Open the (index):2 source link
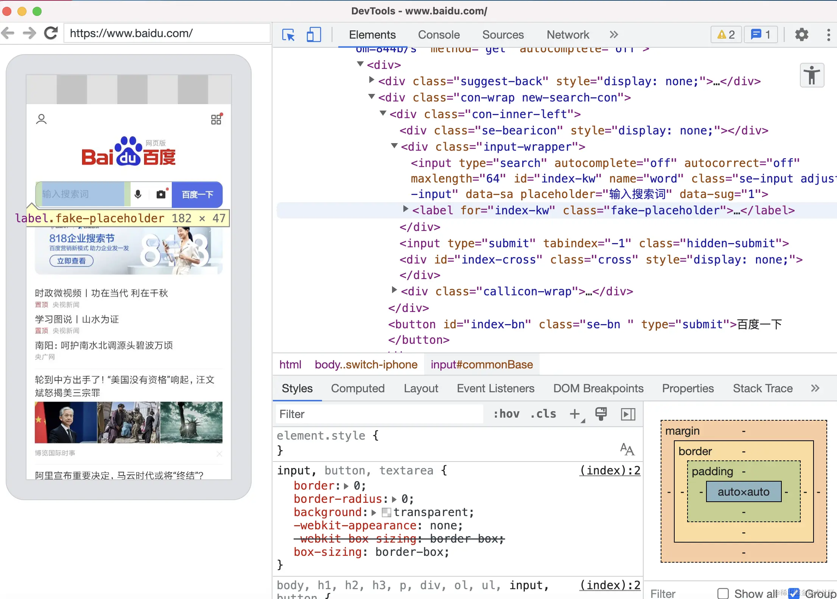The height and width of the screenshot is (599, 837). [610, 471]
